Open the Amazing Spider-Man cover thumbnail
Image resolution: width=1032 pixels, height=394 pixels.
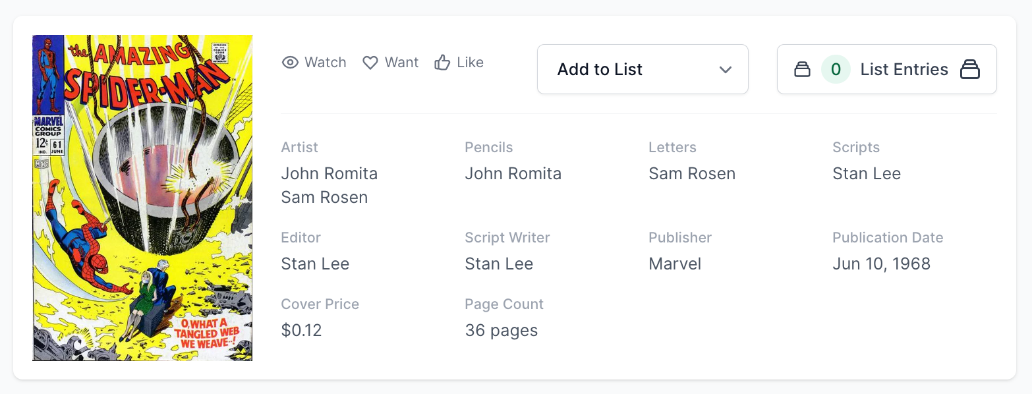click(142, 198)
